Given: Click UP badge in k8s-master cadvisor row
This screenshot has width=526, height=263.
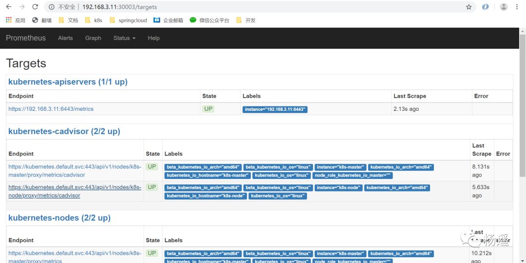Looking at the screenshot, I should click(152, 167).
